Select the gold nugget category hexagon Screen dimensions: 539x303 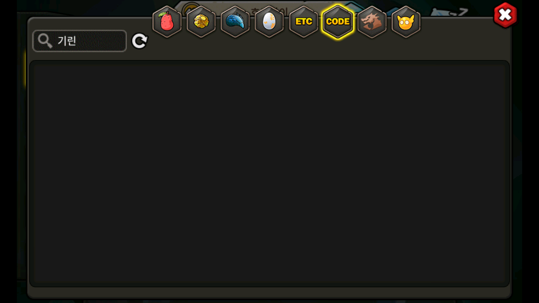(x=201, y=22)
